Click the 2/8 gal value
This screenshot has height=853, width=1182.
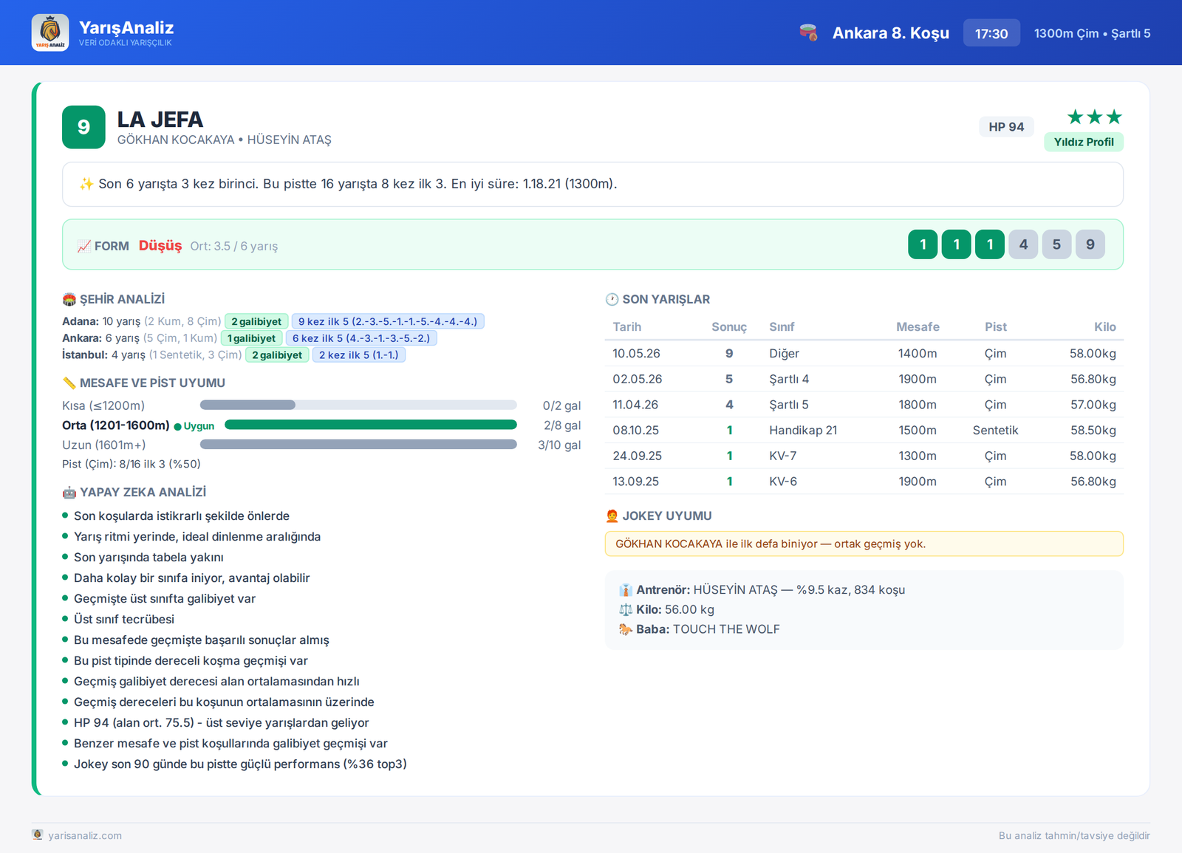562,425
